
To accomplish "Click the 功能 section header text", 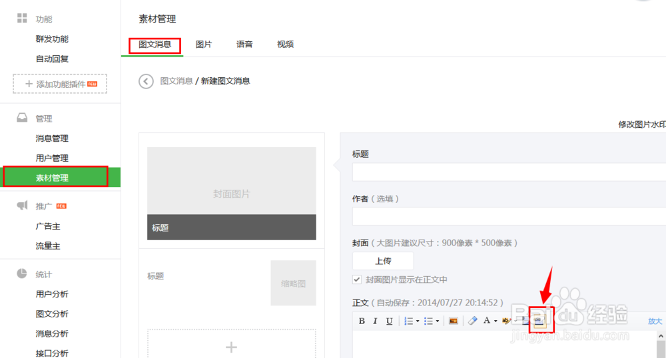I will [44, 19].
